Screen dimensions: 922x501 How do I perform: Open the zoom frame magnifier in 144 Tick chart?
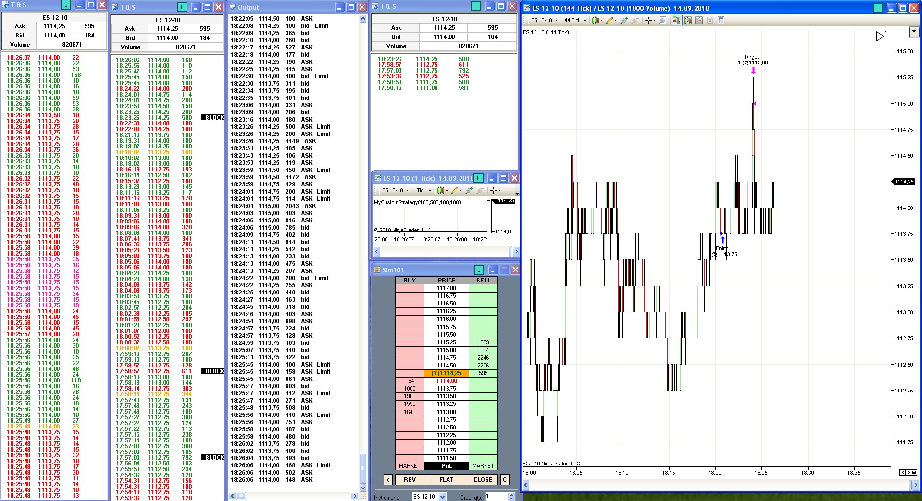click(x=662, y=20)
